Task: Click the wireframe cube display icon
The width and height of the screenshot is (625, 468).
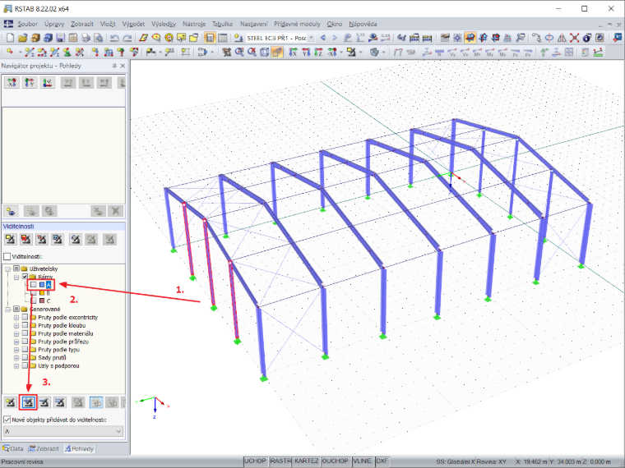Action: pyautogui.click(x=265, y=52)
